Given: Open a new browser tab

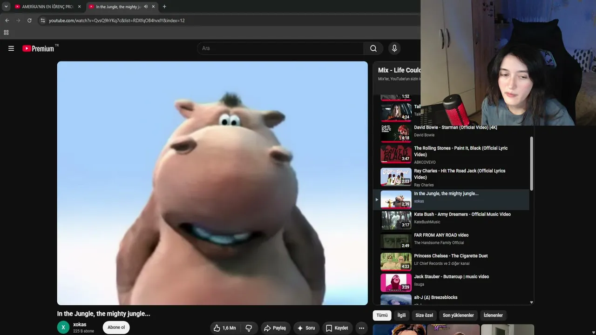Looking at the screenshot, I should pyautogui.click(x=164, y=7).
